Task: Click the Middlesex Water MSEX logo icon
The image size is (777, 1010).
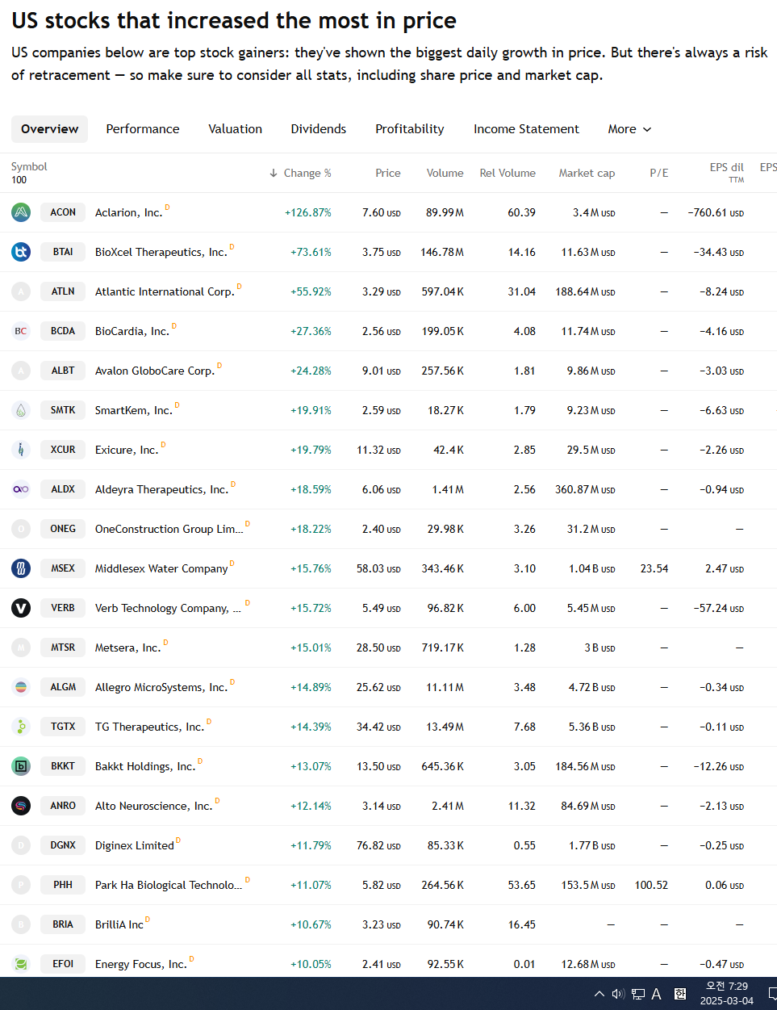Action: click(x=21, y=568)
